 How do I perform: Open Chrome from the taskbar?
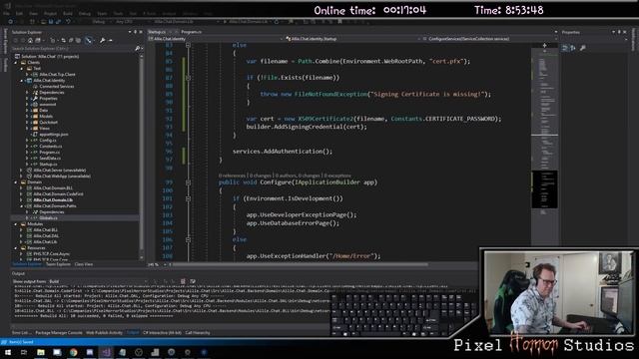pyautogui.click(x=73, y=352)
